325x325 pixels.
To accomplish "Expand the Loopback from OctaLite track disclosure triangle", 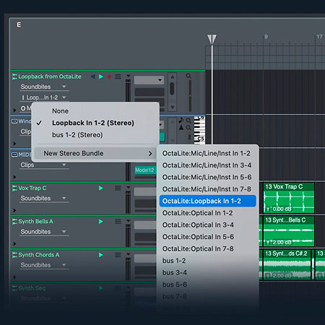I will click(14, 110).
